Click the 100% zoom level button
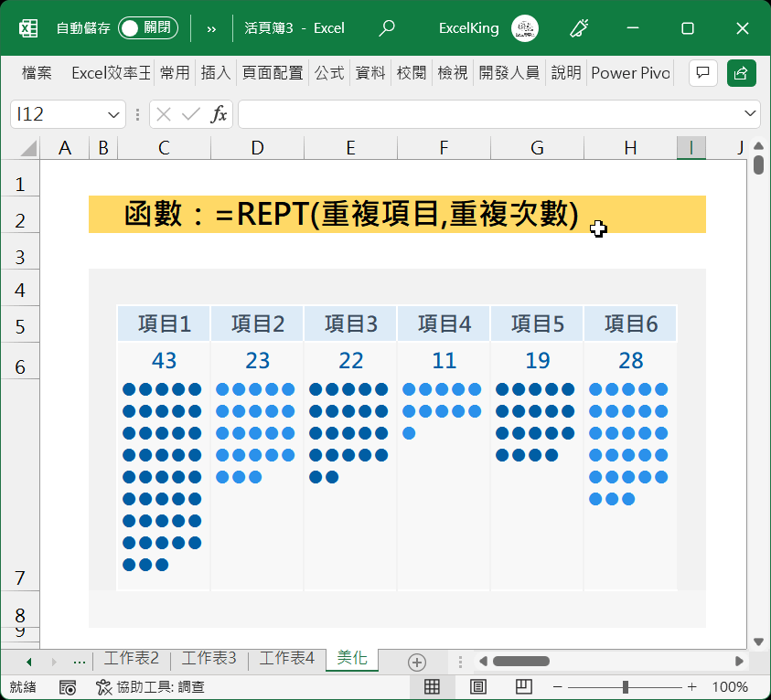Image resolution: width=771 pixels, height=700 pixels. click(730, 687)
